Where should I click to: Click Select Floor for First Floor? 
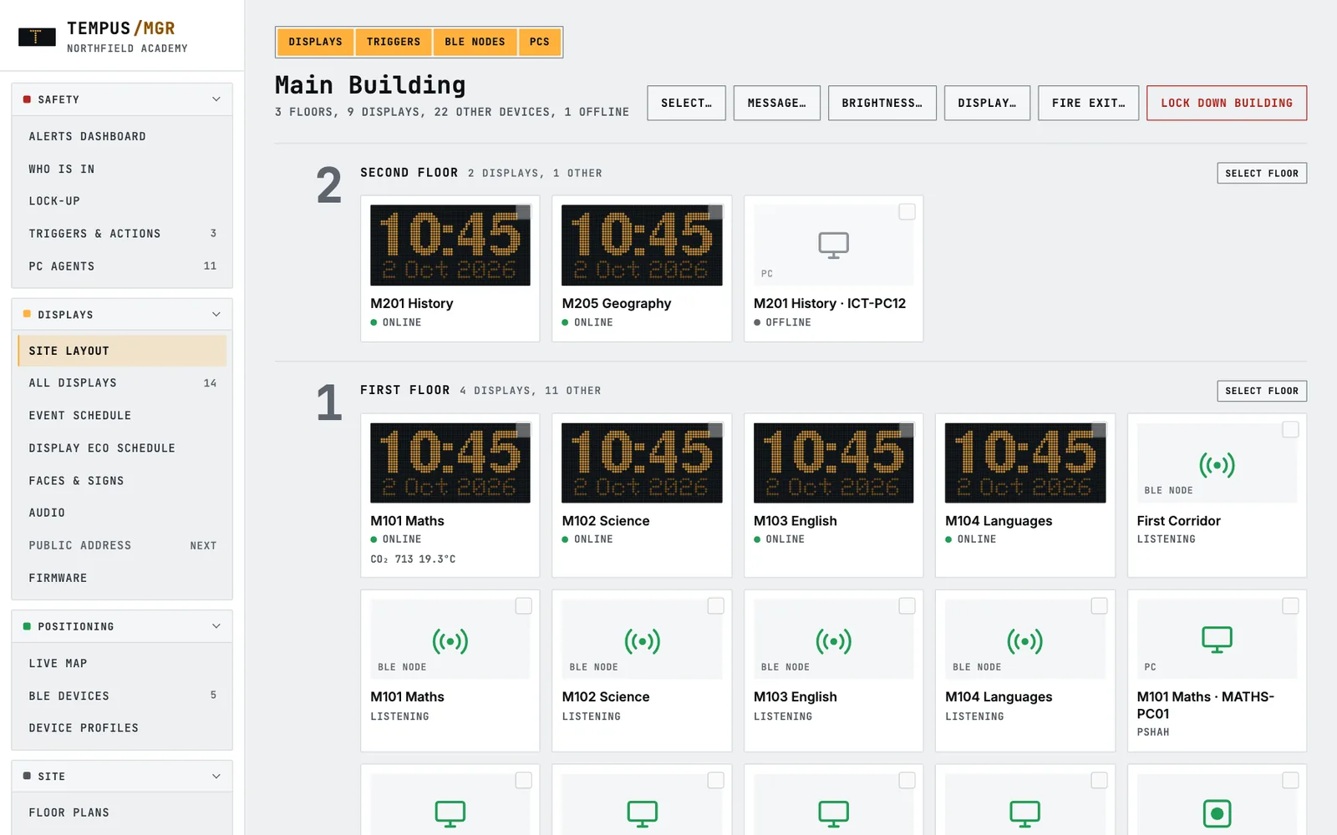[x=1262, y=391]
